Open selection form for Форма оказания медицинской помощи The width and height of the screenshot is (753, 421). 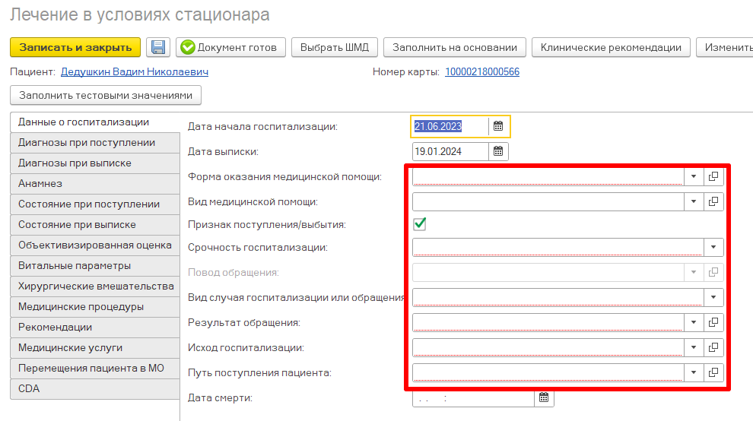[x=713, y=177]
